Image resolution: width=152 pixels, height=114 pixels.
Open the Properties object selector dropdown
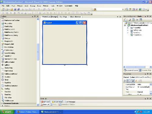(150, 77)
